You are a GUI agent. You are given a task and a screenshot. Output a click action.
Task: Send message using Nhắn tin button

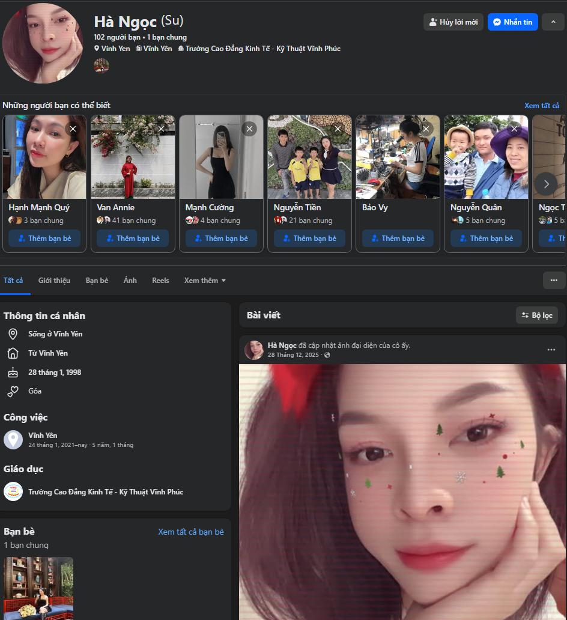[x=512, y=22]
